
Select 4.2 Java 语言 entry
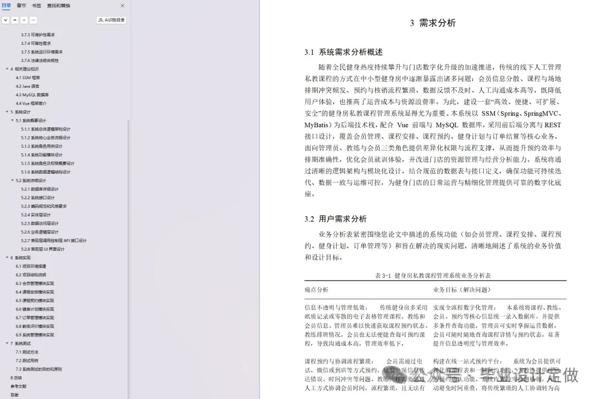28,86
